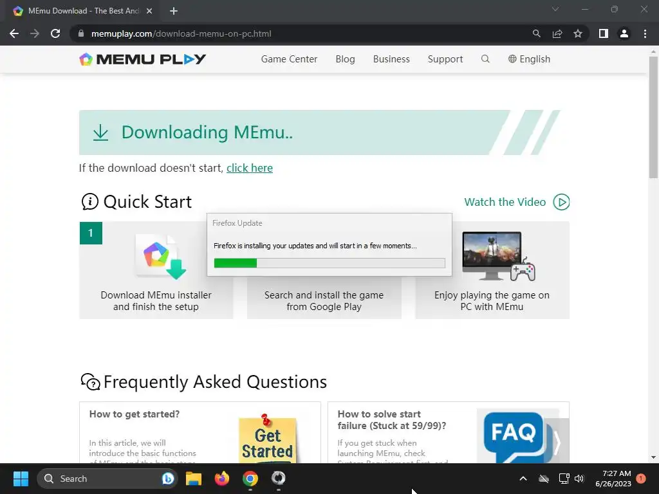Click the 'click here' download link
The image size is (659, 494).
click(250, 168)
